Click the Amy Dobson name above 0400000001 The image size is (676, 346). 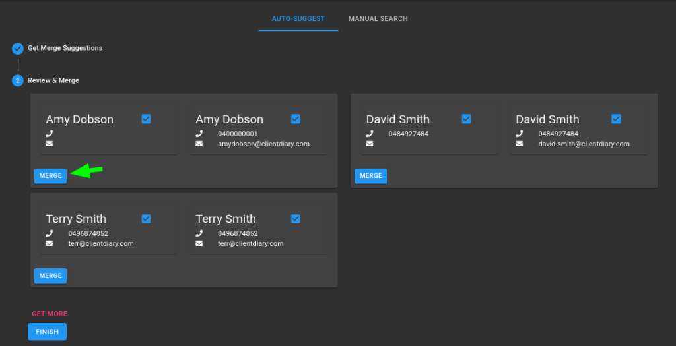[x=229, y=119]
